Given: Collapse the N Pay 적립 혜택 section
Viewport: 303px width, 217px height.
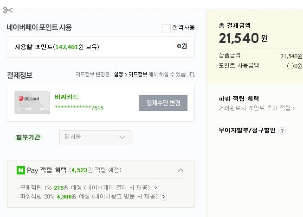Looking at the screenshot, I should pos(181,170).
